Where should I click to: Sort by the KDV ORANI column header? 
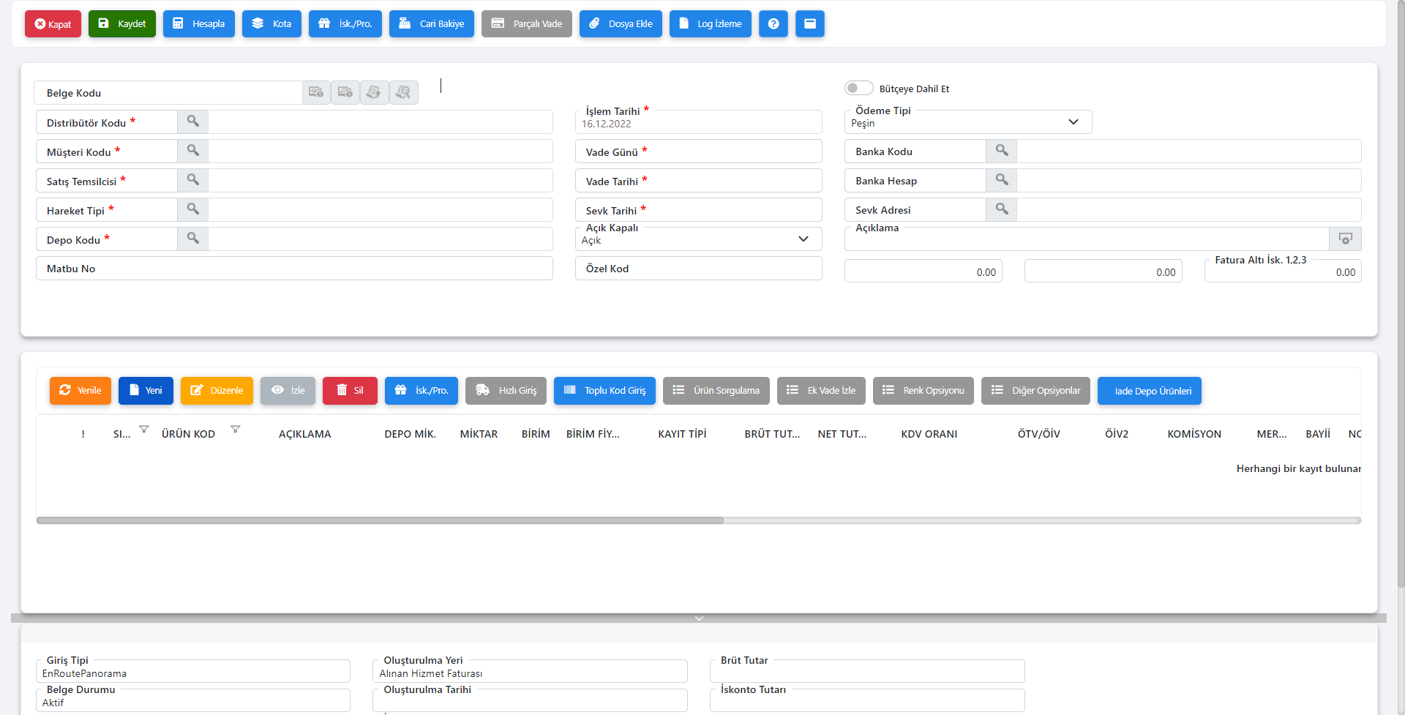pyautogui.click(x=929, y=434)
